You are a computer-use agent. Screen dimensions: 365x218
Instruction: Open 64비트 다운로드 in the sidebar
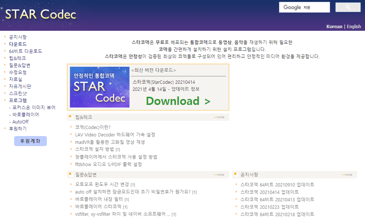pos(25,51)
